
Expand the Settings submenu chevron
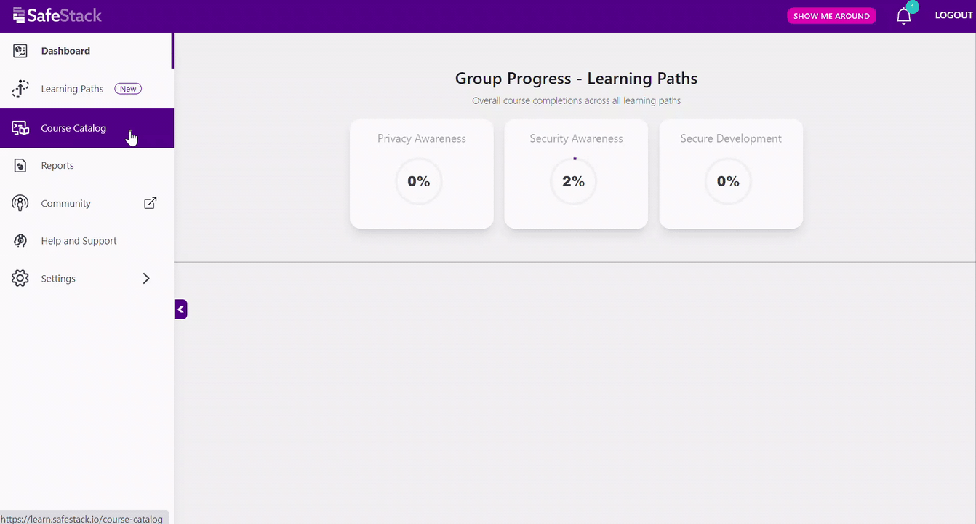(146, 279)
